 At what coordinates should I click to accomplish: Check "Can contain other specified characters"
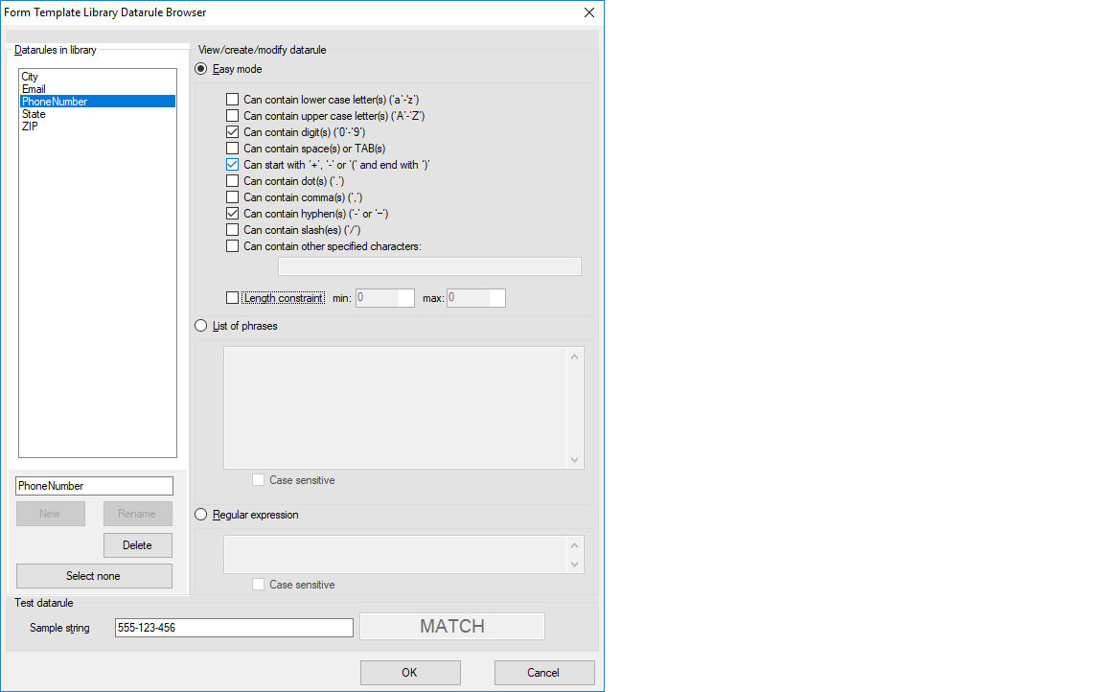[x=232, y=245]
